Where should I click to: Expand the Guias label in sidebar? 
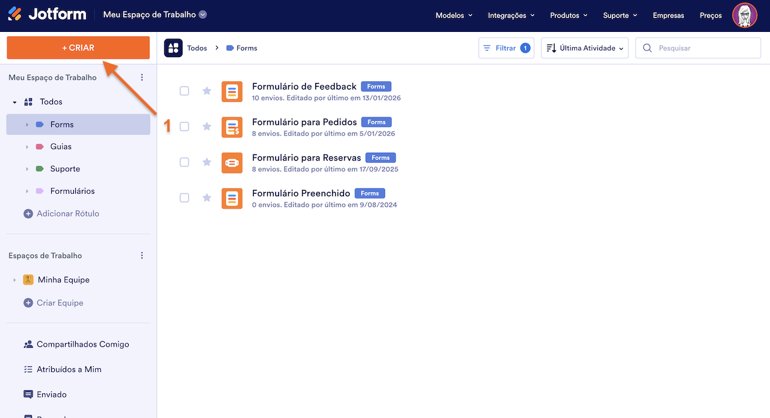[x=26, y=147]
